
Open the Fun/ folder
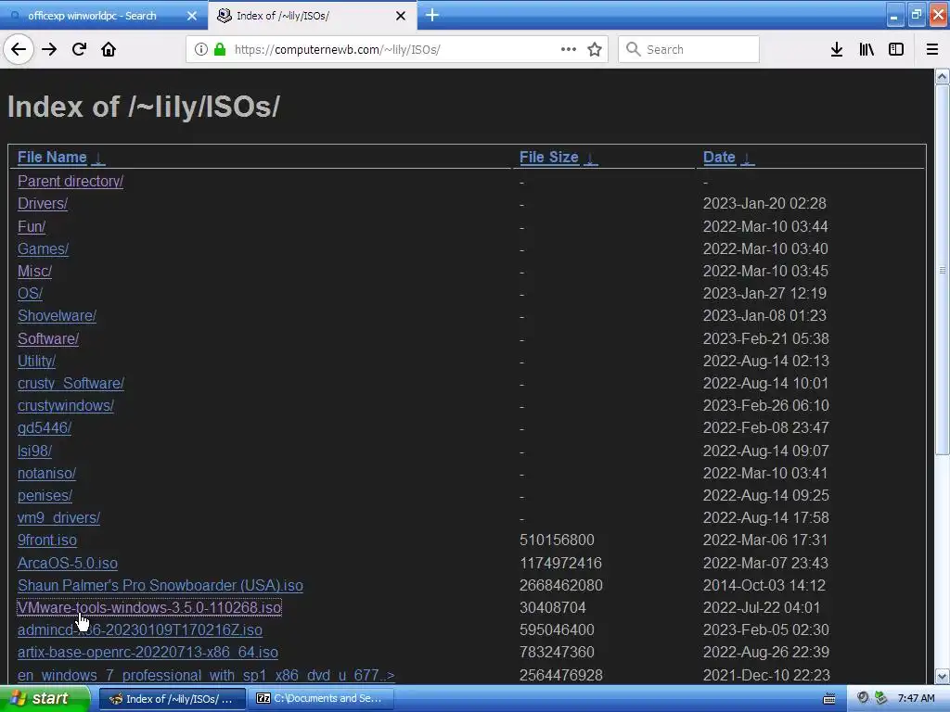tap(32, 226)
